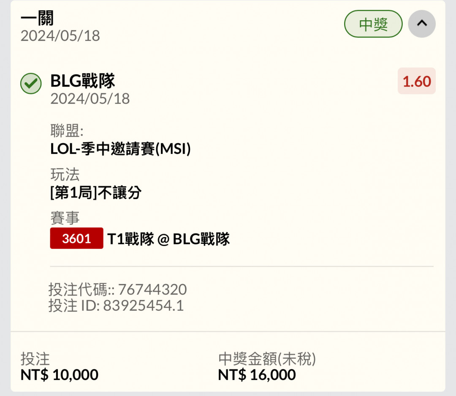The width and height of the screenshot is (456, 396).
Task: Click the 聯盟 label
Action: (x=67, y=130)
